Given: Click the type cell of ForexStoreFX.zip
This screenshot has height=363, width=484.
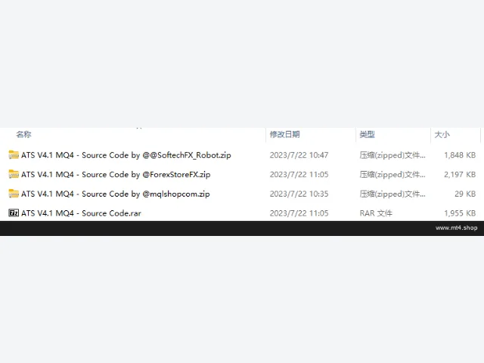Looking at the screenshot, I should coord(392,175).
